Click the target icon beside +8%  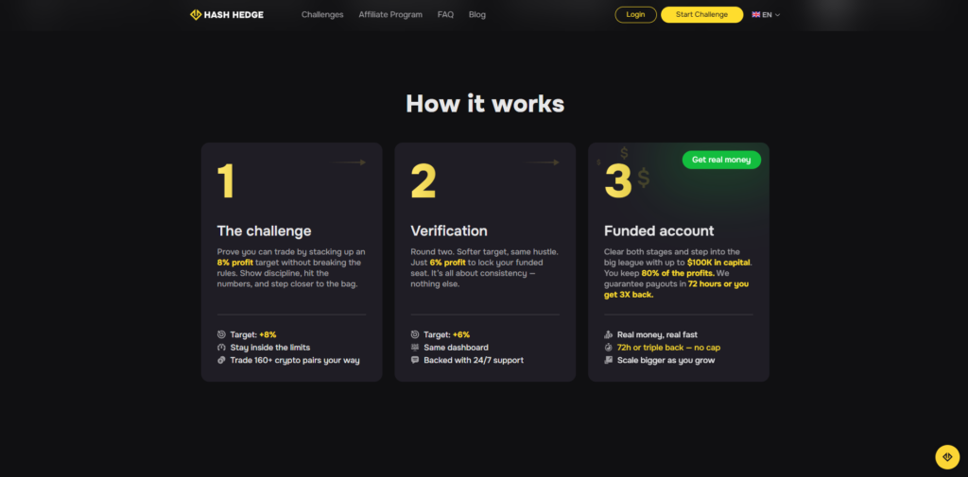point(221,334)
